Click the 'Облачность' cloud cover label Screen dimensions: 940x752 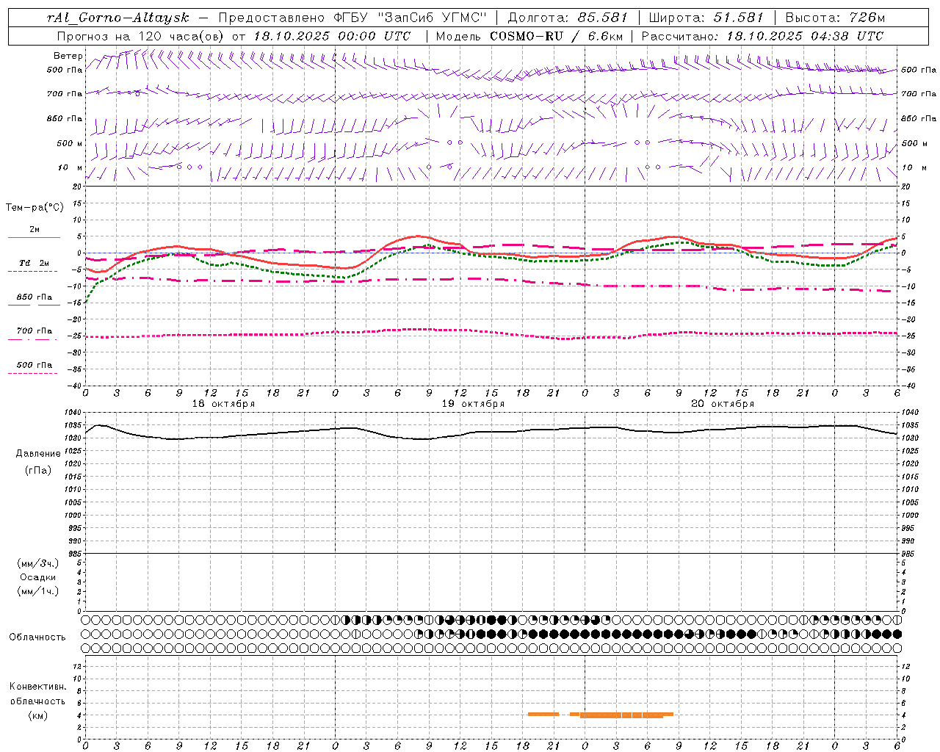37,637
